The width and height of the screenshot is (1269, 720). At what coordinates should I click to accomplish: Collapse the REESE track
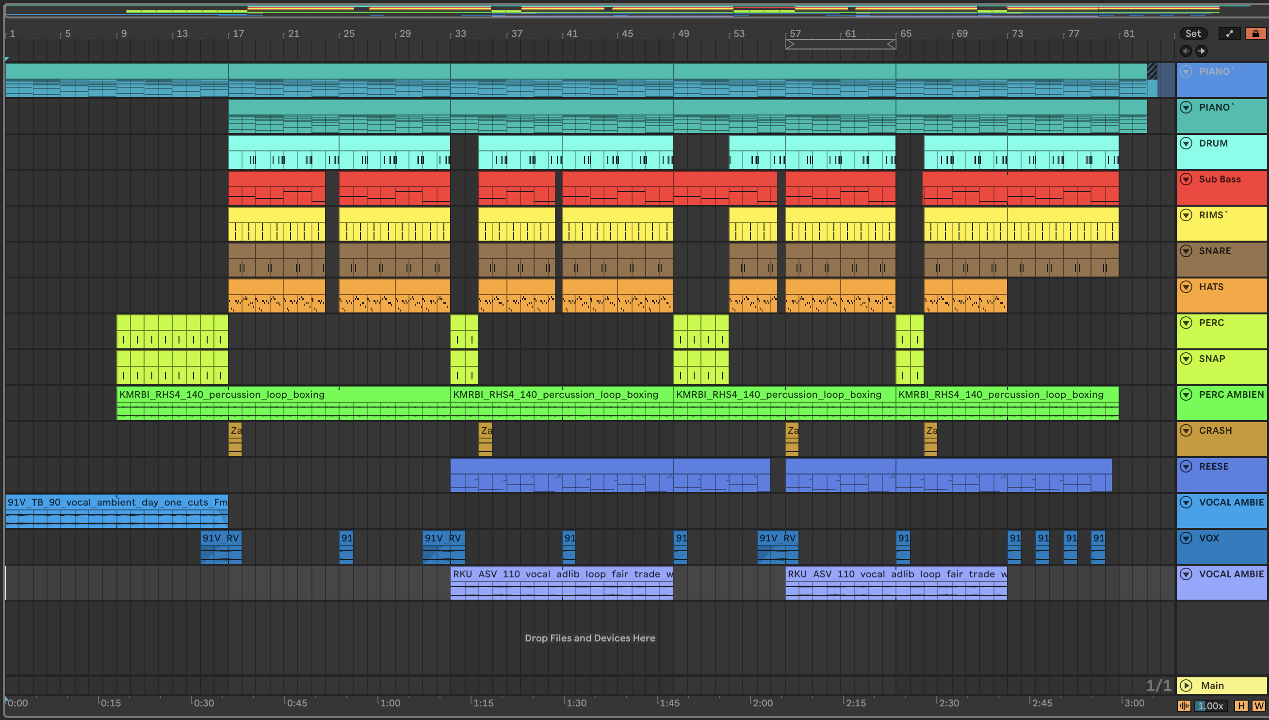coord(1186,466)
